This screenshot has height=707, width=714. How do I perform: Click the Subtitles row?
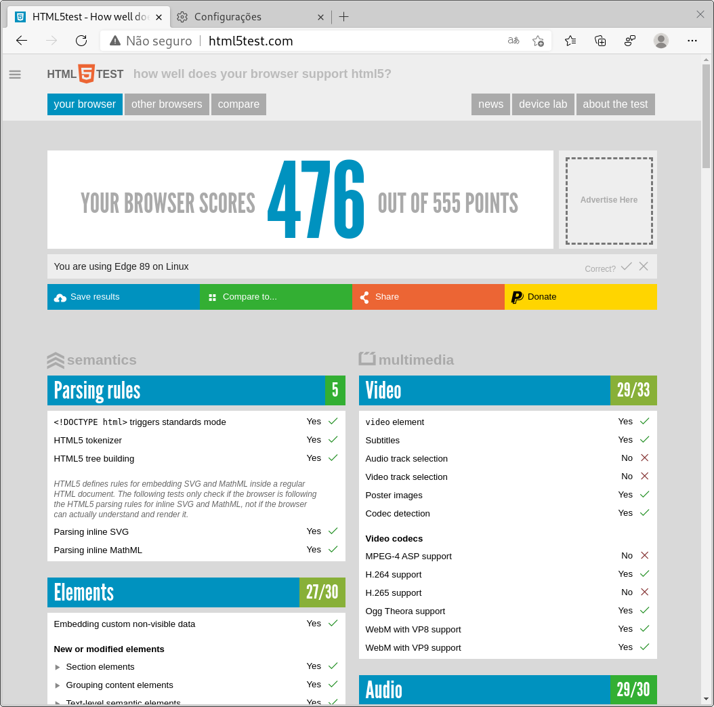[x=507, y=440]
